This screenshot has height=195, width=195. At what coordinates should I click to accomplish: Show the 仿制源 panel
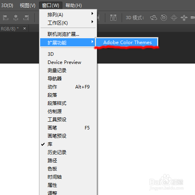click(x=68, y=112)
